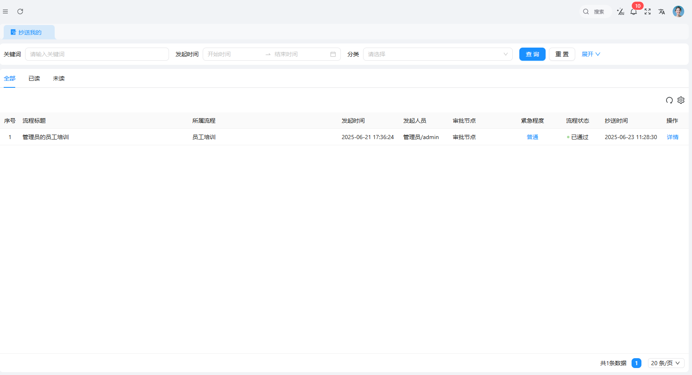Reload table data with refresh icon
The width and height of the screenshot is (692, 375).
(x=669, y=100)
